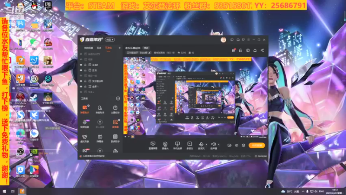Open the 读弹幕 read-danmaku tool
The height and width of the screenshot is (195, 346).
(x=115, y=124)
